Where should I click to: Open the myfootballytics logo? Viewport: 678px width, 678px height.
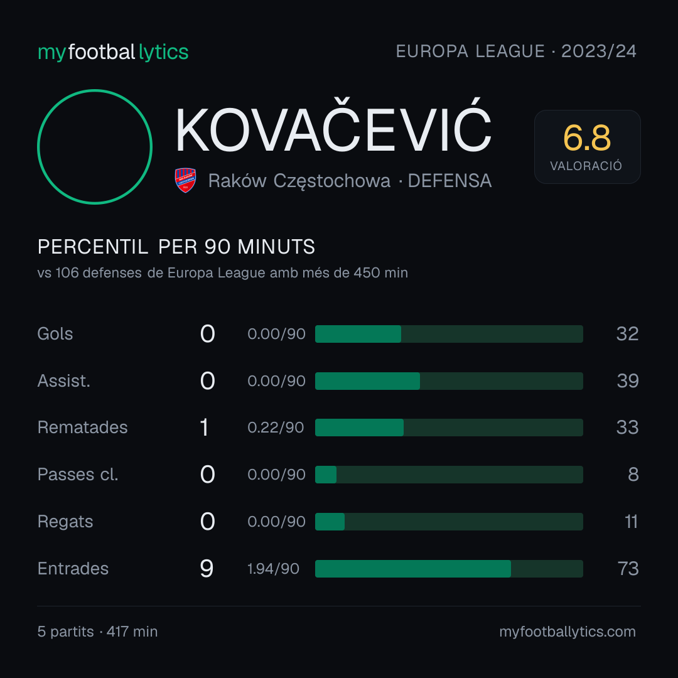(113, 52)
